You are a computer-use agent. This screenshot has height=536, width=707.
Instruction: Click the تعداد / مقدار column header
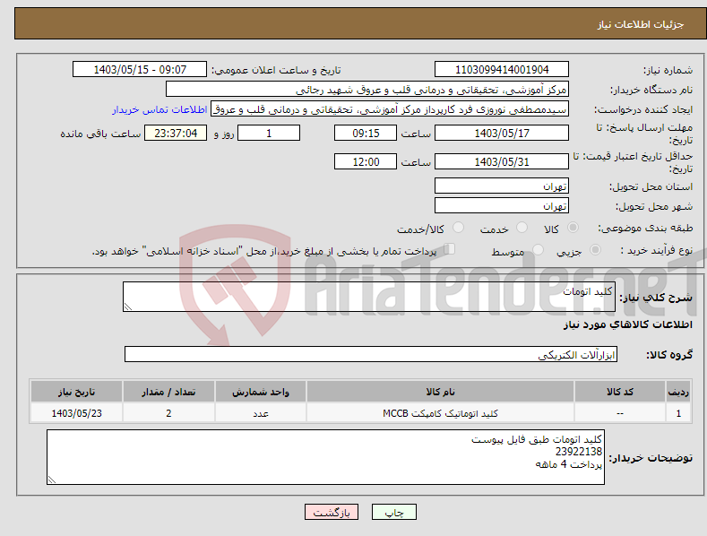coord(168,392)
